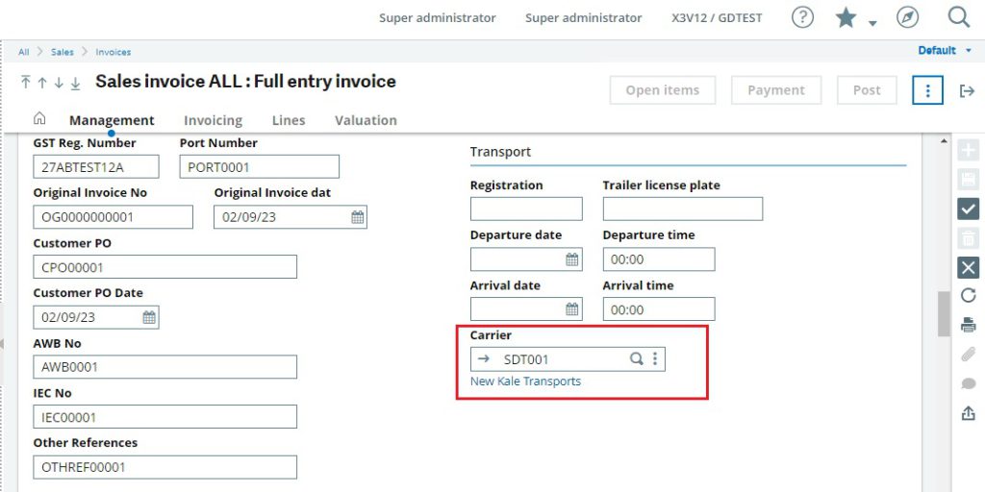
Task: Open calendar for Customer PO Date
Action: click(x=150, y=317)
